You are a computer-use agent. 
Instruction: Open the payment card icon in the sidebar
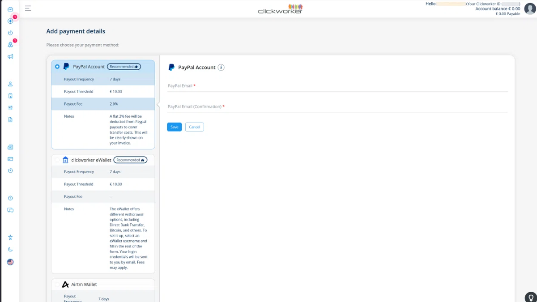click(x=10, y=159)
